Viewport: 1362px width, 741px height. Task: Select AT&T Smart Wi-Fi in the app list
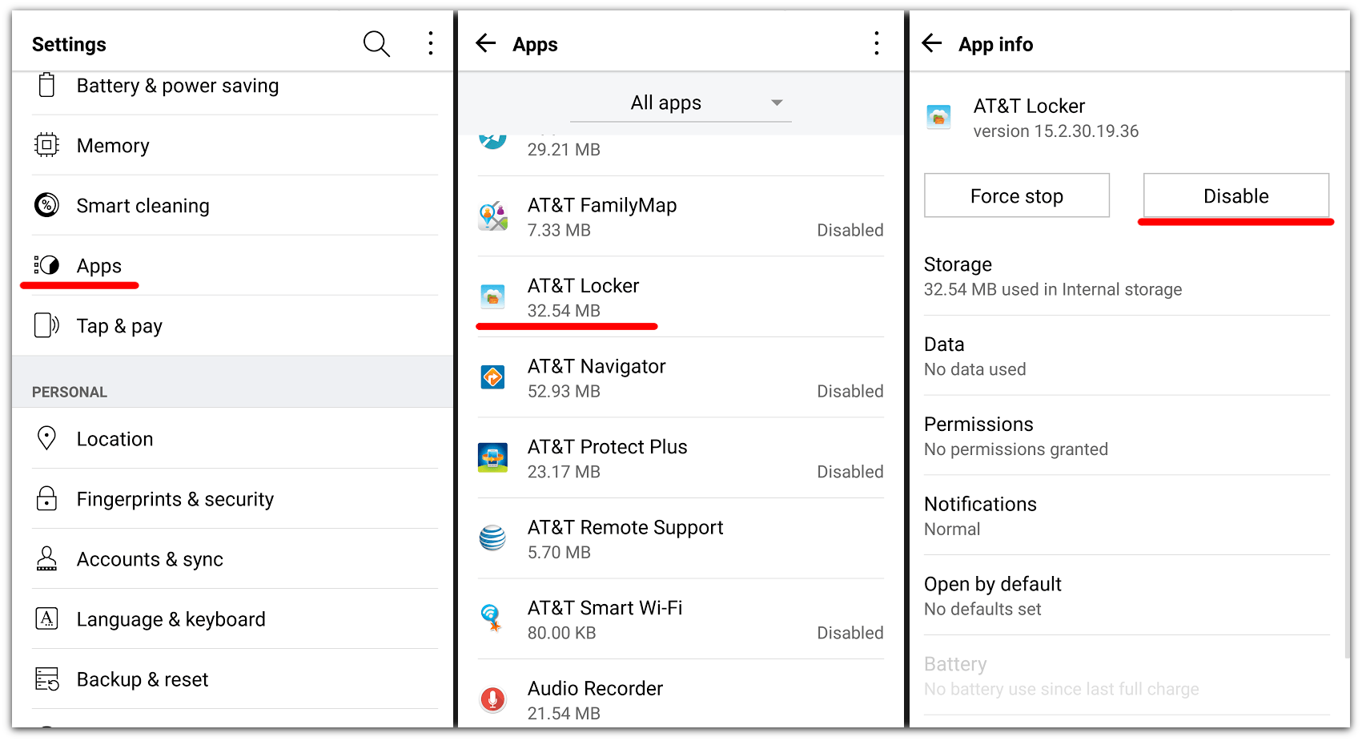point(681,618)
